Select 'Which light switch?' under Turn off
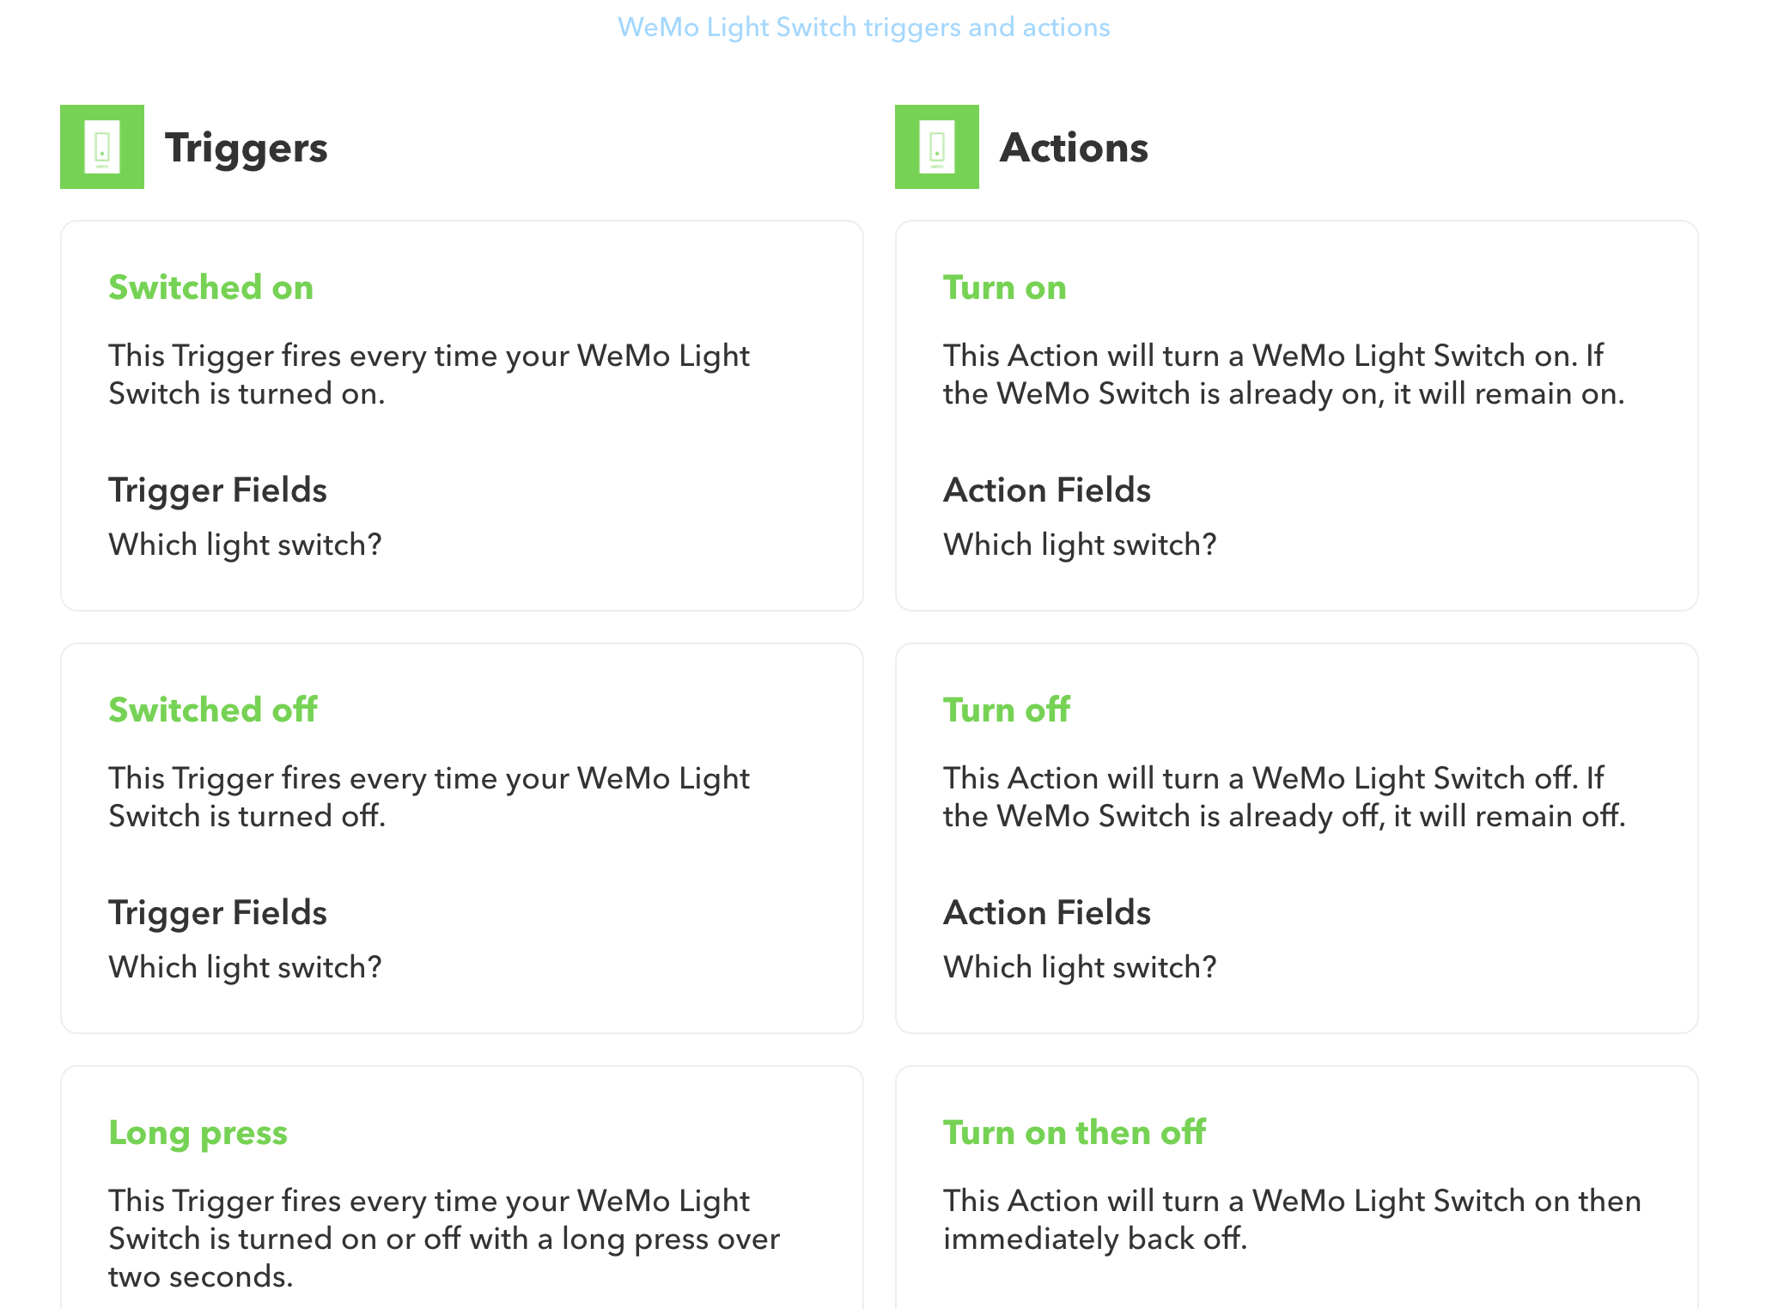Viewport: 1766px width, 1309px height. click(x=1081, y=967)
